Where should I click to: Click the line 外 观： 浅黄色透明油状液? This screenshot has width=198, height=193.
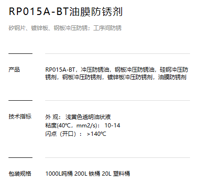78,117
